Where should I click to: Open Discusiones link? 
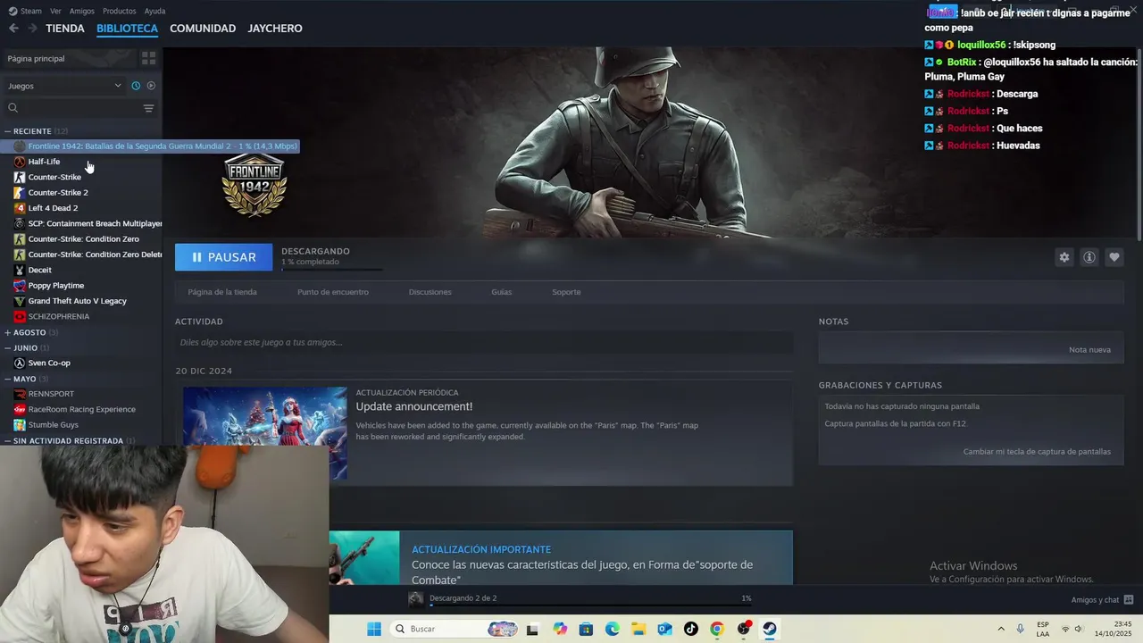point(430,292)
